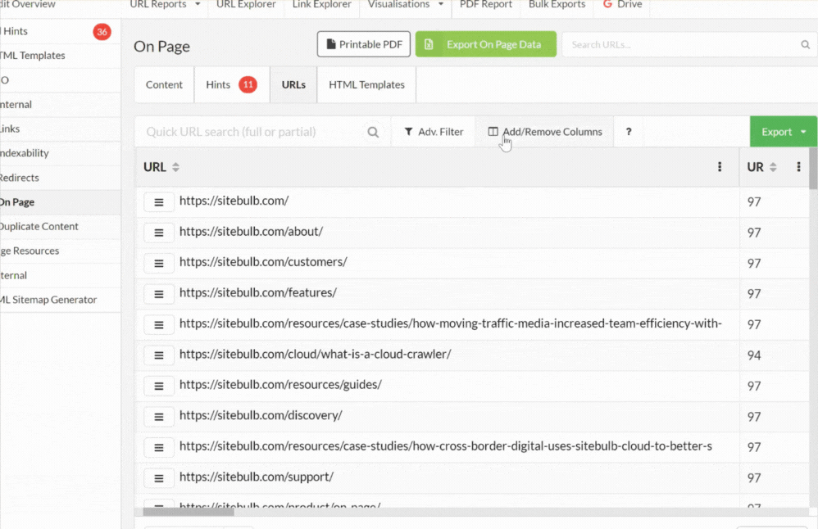The width and height of the screenshot is (818, 529).
Task: Open Indexability in the left sidebar
Action: pos(60,153)
